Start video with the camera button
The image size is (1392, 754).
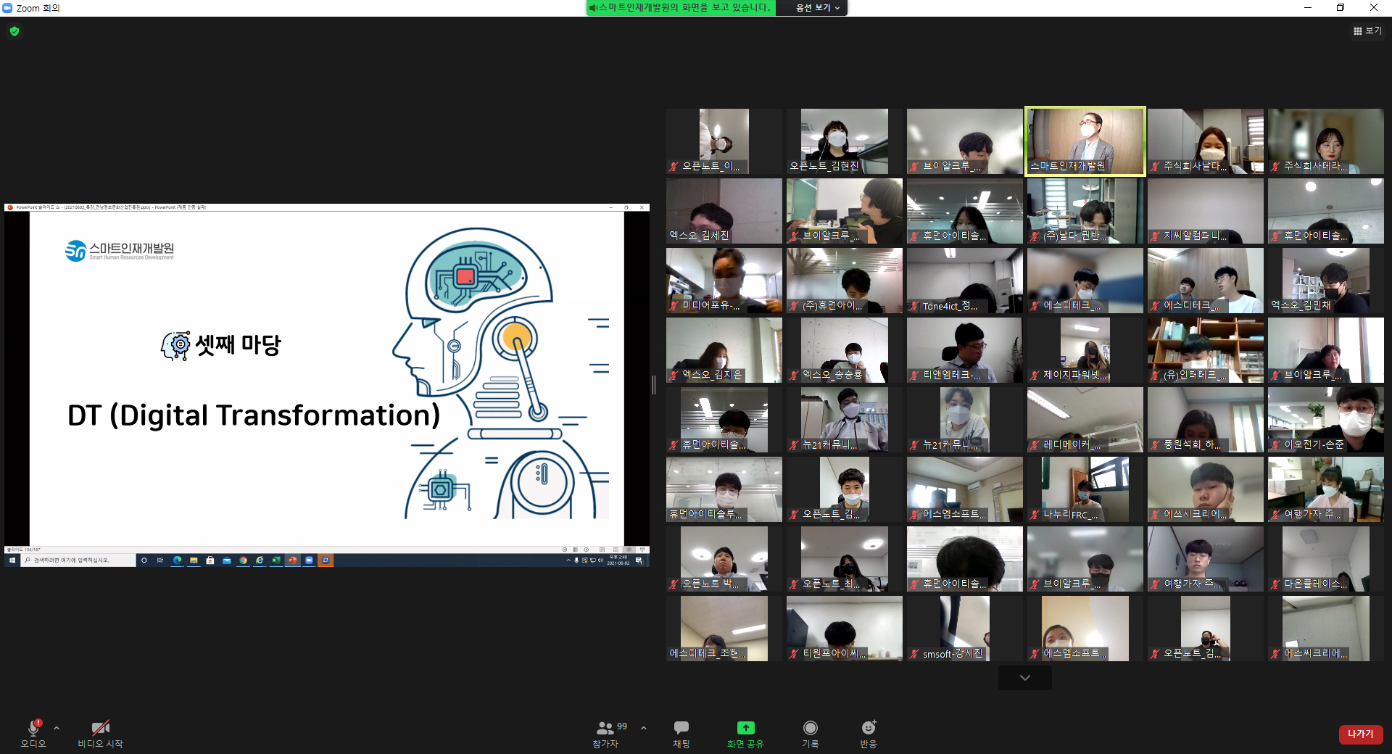(x=100, y=729)
